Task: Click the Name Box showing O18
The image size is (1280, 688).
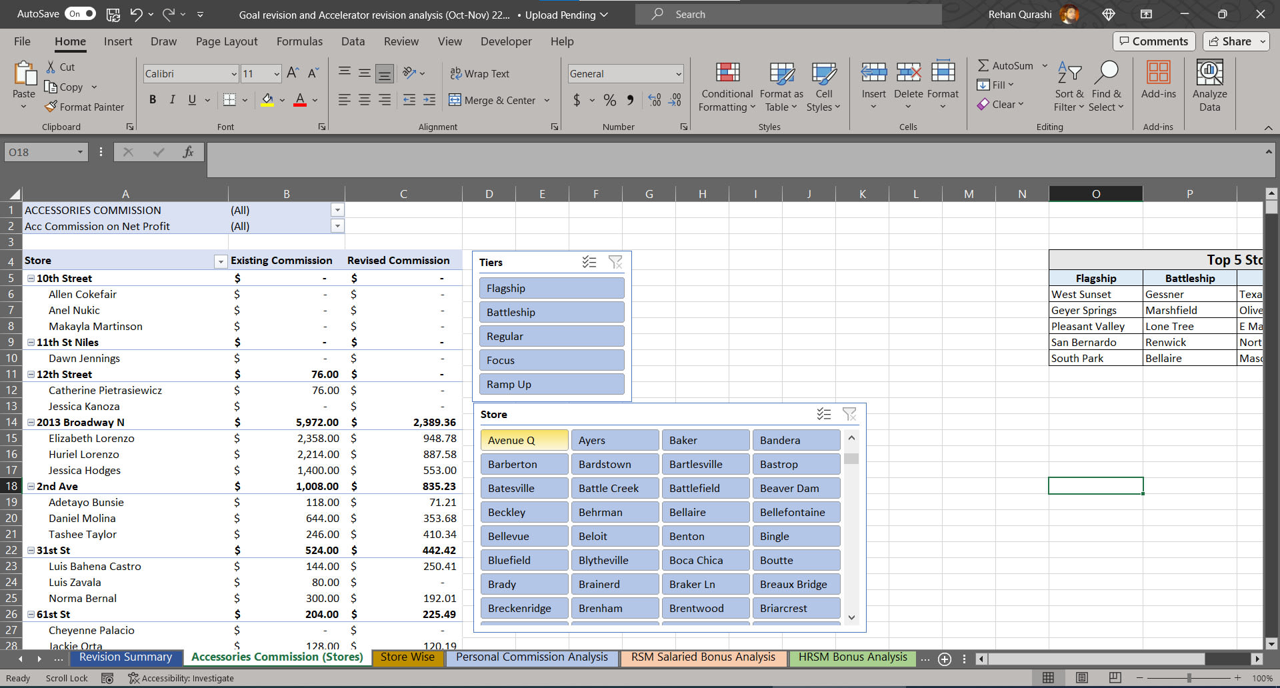Action: 40,152
